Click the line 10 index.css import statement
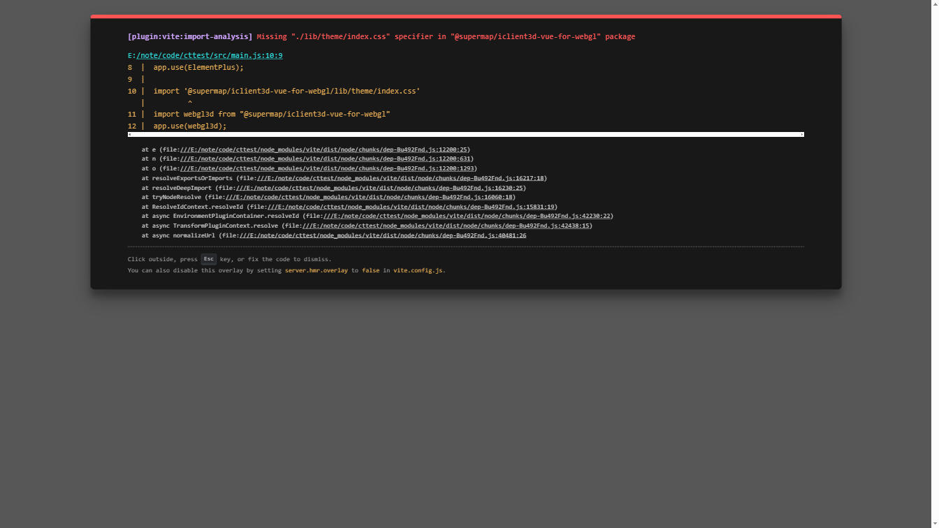The image size is (939, 528). click(x=286, y=91)
